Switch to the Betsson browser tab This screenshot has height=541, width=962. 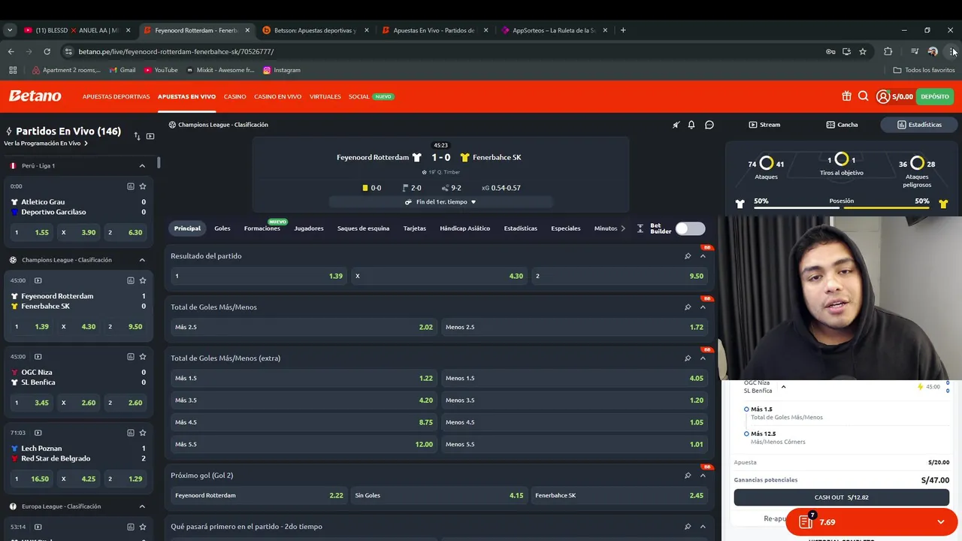316,30
